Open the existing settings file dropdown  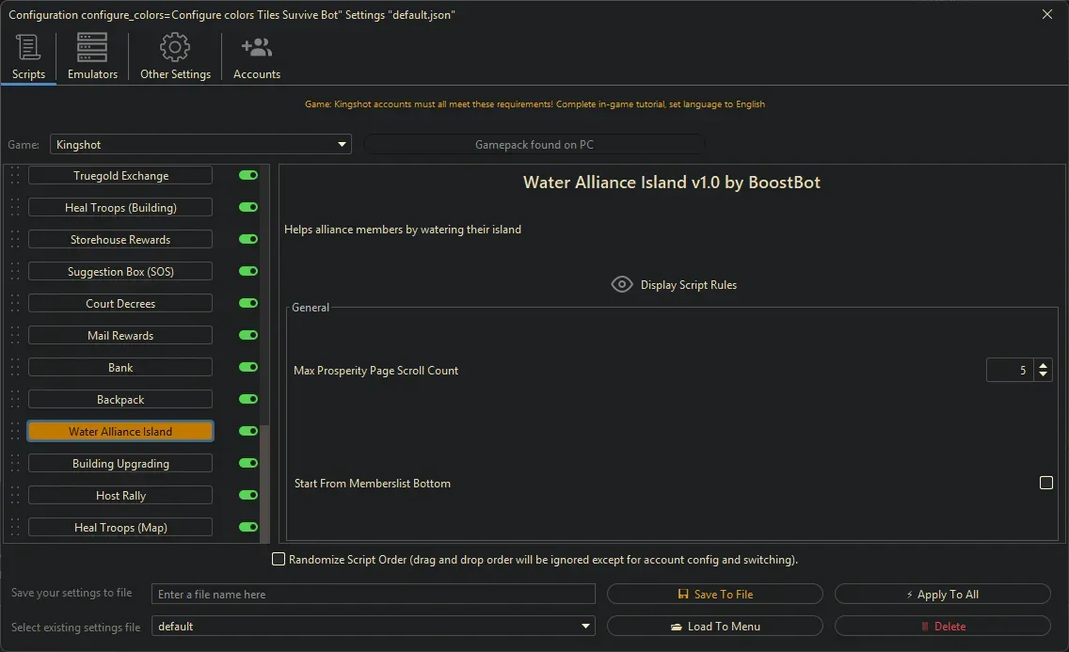[x=586, y=627]
